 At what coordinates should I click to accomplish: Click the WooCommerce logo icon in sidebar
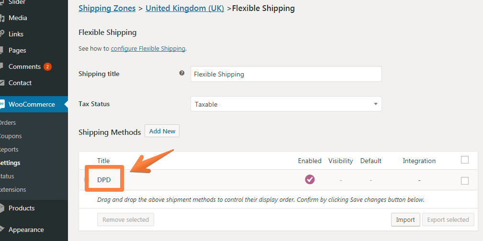2,104
